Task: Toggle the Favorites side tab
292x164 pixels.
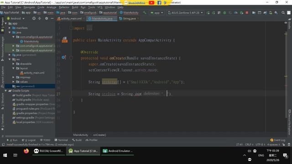Action: pyautogui.click(x=2, y=122)
